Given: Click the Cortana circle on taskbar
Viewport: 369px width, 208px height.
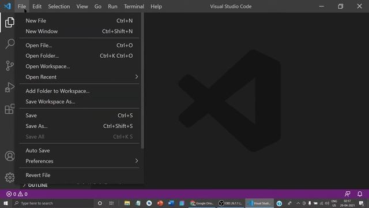Looking at the screenshot, I should [100, 203].
